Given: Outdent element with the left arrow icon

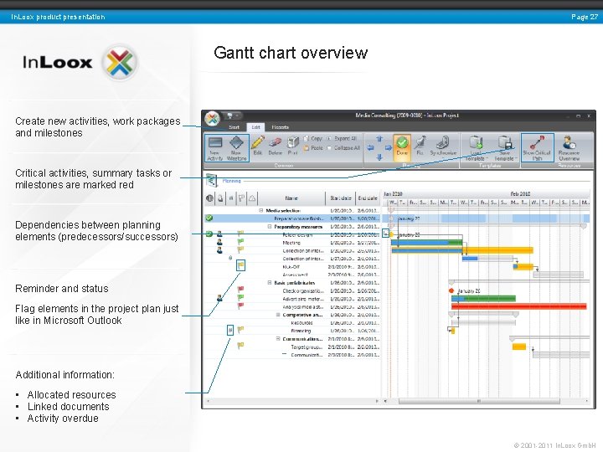Looking at the screenshot, I should click(x=370, y=147).
